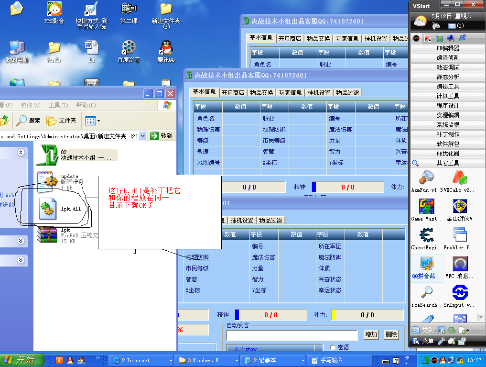Launch SnInput from VStart

460,296
